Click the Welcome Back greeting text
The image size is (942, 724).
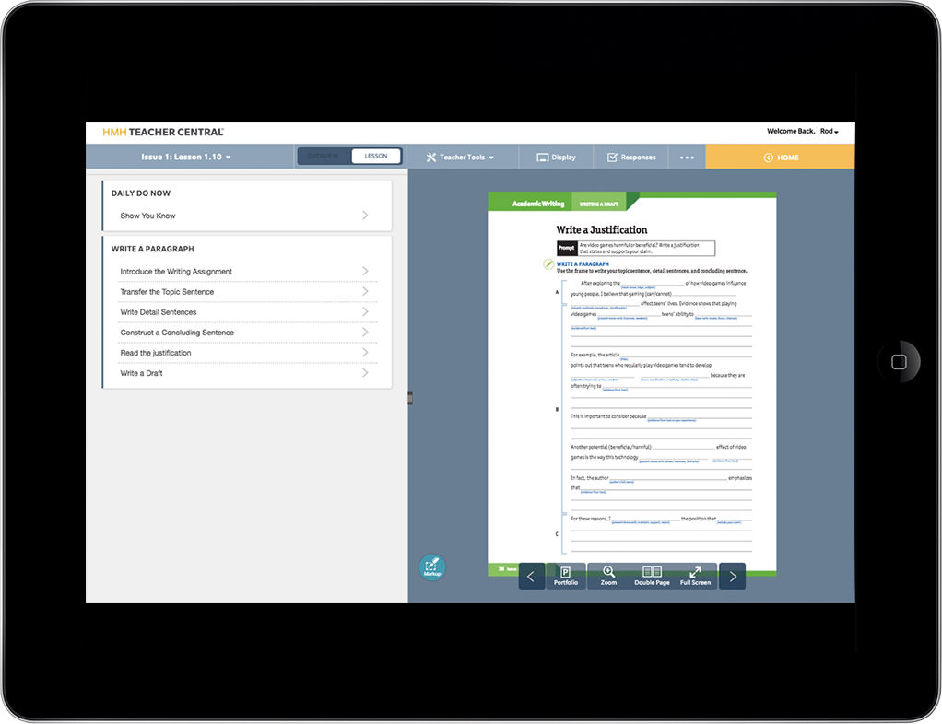point(791,131)
